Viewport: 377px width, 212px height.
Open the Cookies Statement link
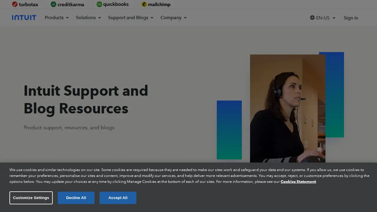click(x=298, y=182)
